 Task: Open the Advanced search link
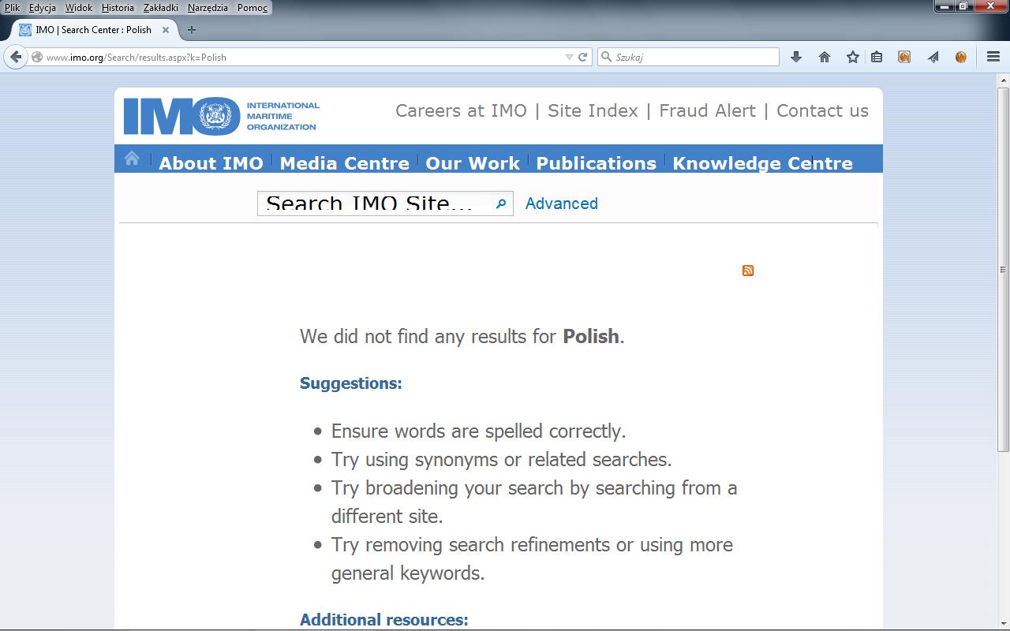[561, 203]
